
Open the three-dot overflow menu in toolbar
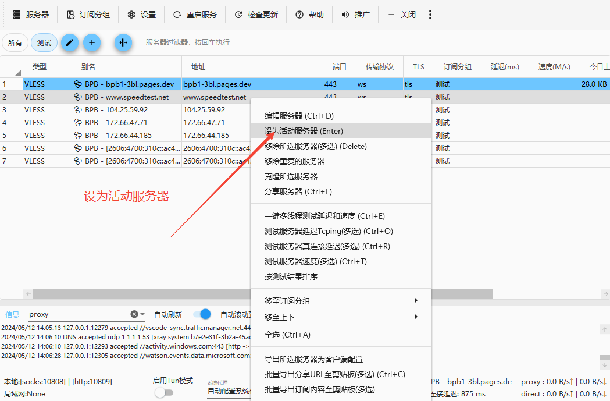coord(430,15)
